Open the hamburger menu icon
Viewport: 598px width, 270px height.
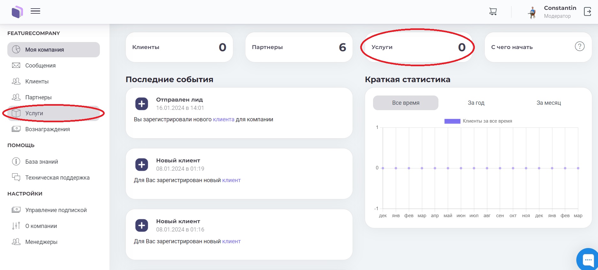[x=35, y=11]
